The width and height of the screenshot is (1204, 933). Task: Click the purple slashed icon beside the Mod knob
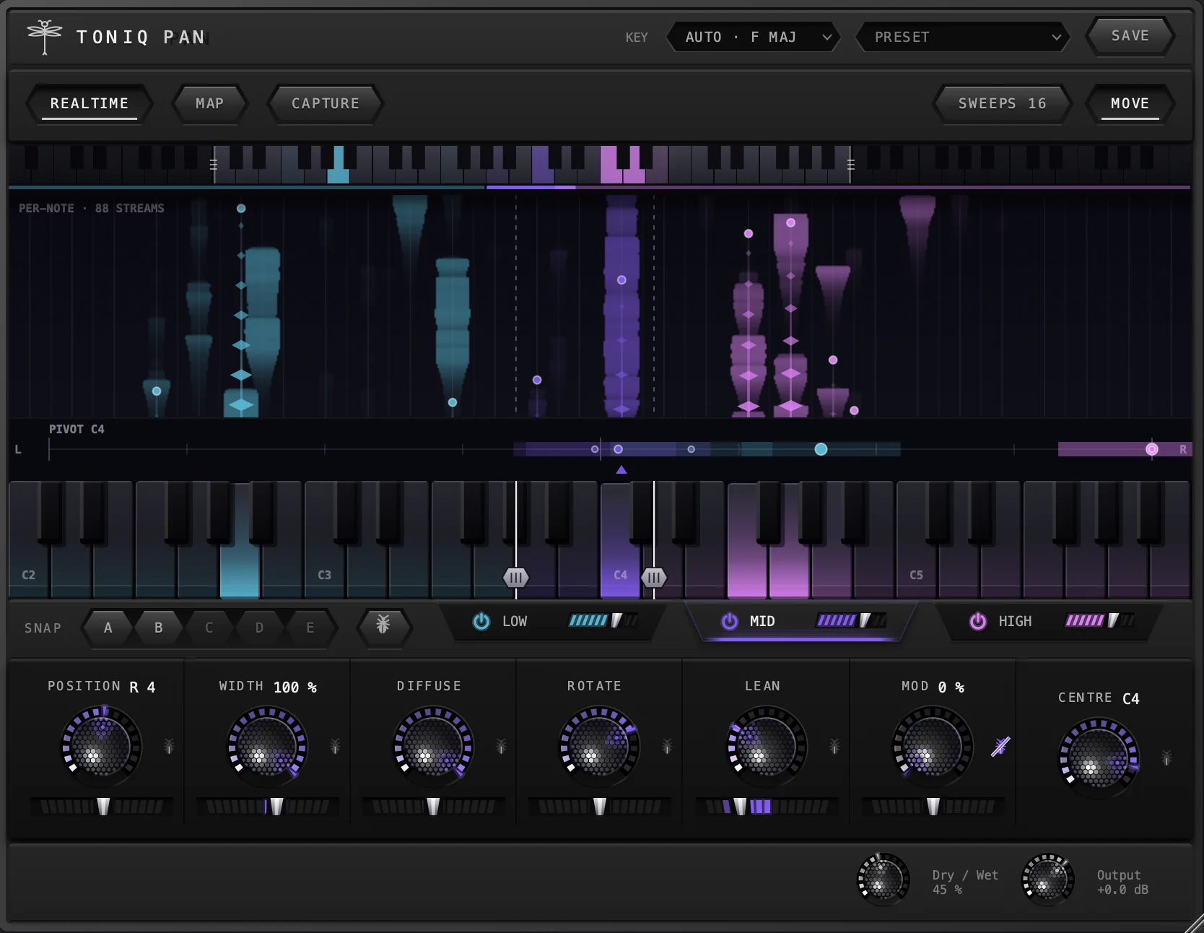pyautogui.click(x=1000, y=746)
